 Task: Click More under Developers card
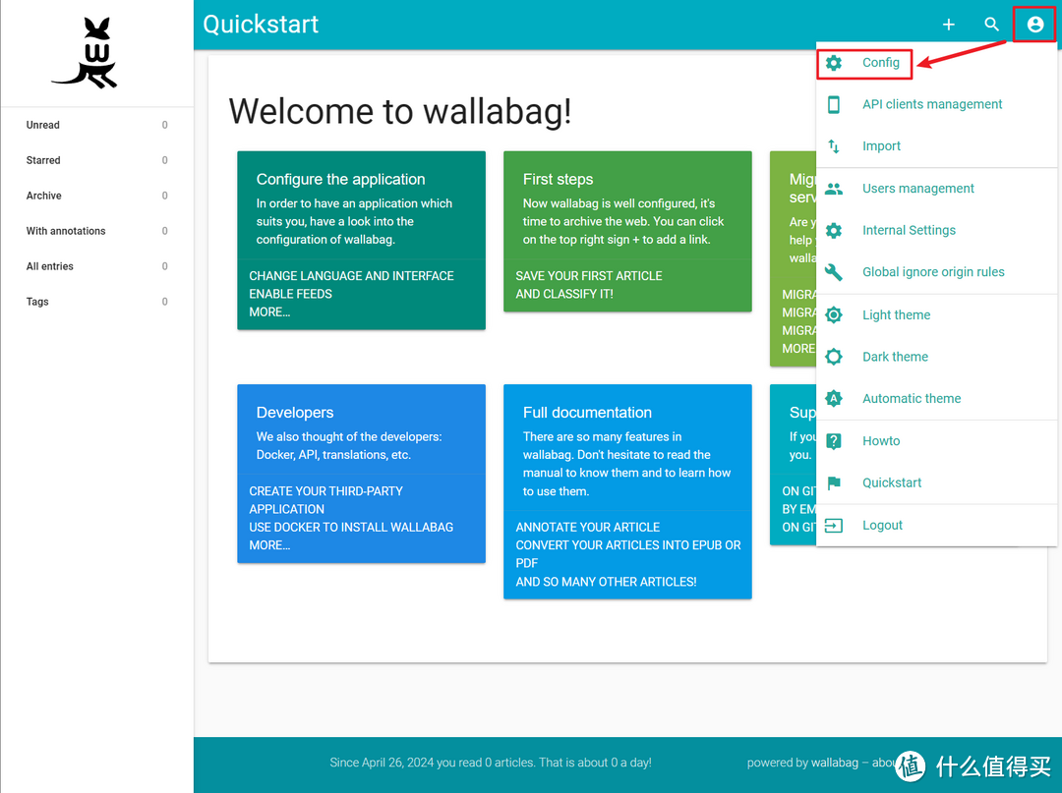click(269, 545)
